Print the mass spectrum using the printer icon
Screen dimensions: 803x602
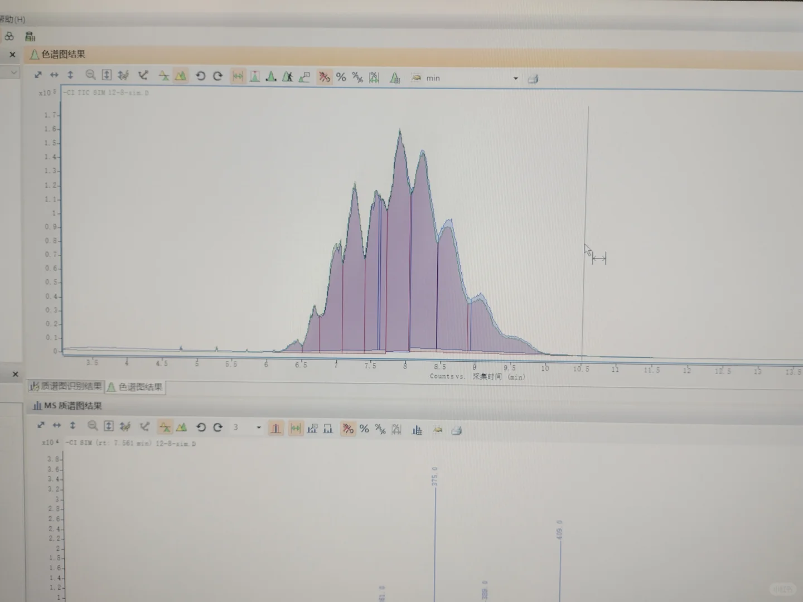tap(456, 430)
